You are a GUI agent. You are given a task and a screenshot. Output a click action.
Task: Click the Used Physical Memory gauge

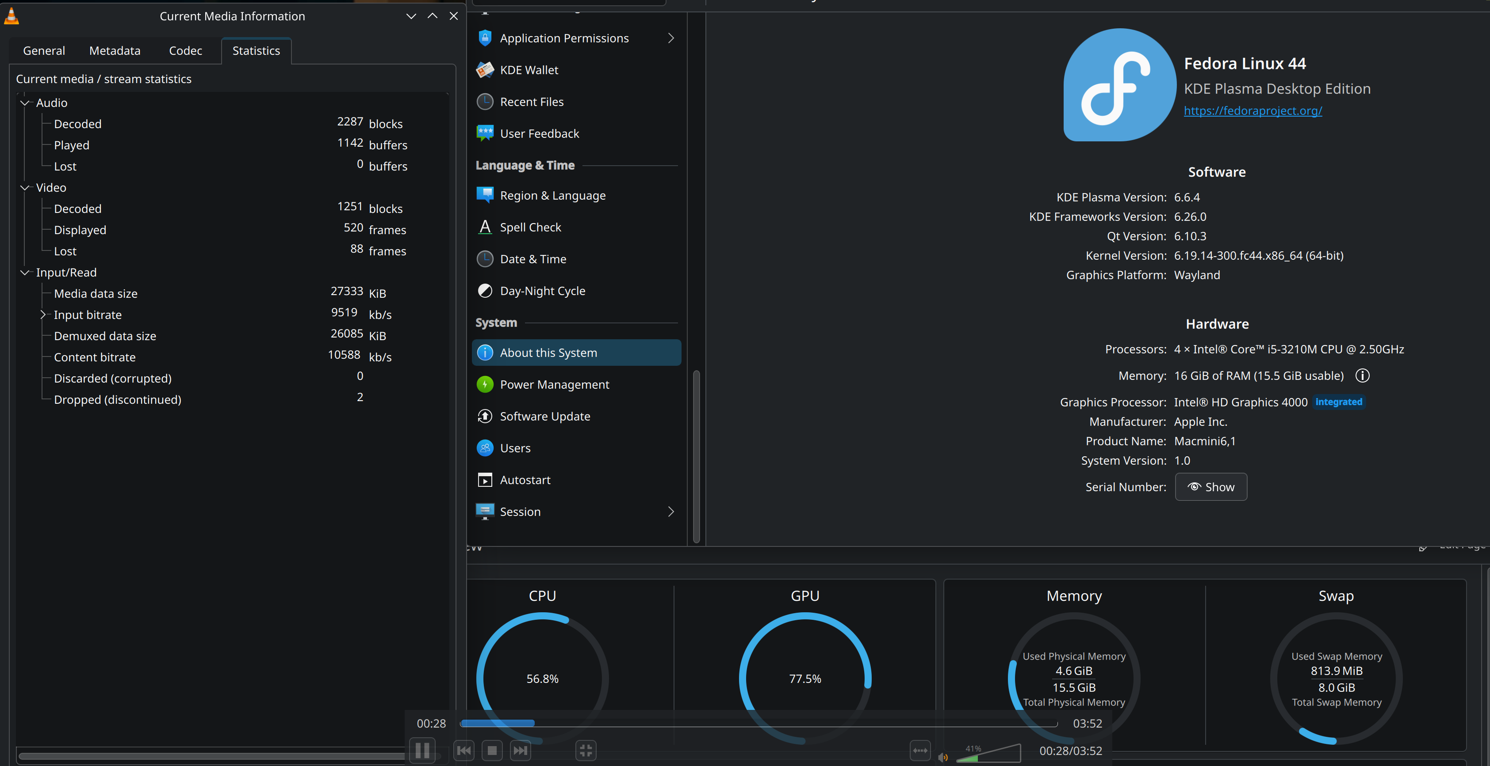tap(1074, 678)
